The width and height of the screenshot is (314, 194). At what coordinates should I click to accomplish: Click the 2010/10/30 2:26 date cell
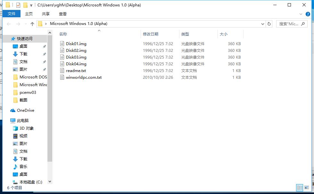pyautogui.click(x=158, y=77)
